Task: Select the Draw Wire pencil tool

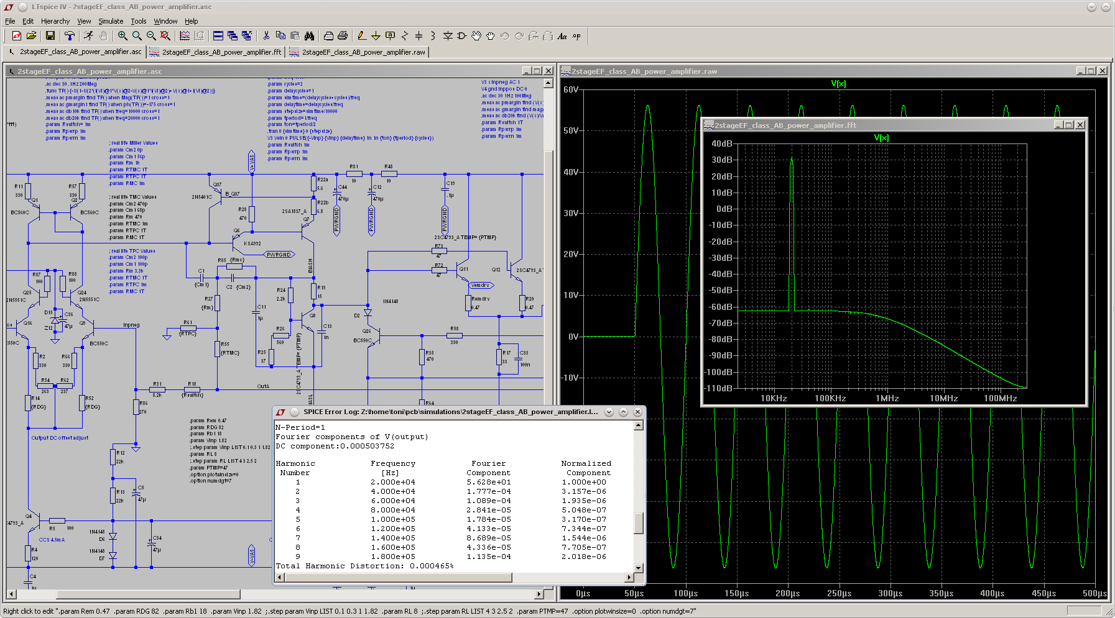Action: click(x=361, y=36)
